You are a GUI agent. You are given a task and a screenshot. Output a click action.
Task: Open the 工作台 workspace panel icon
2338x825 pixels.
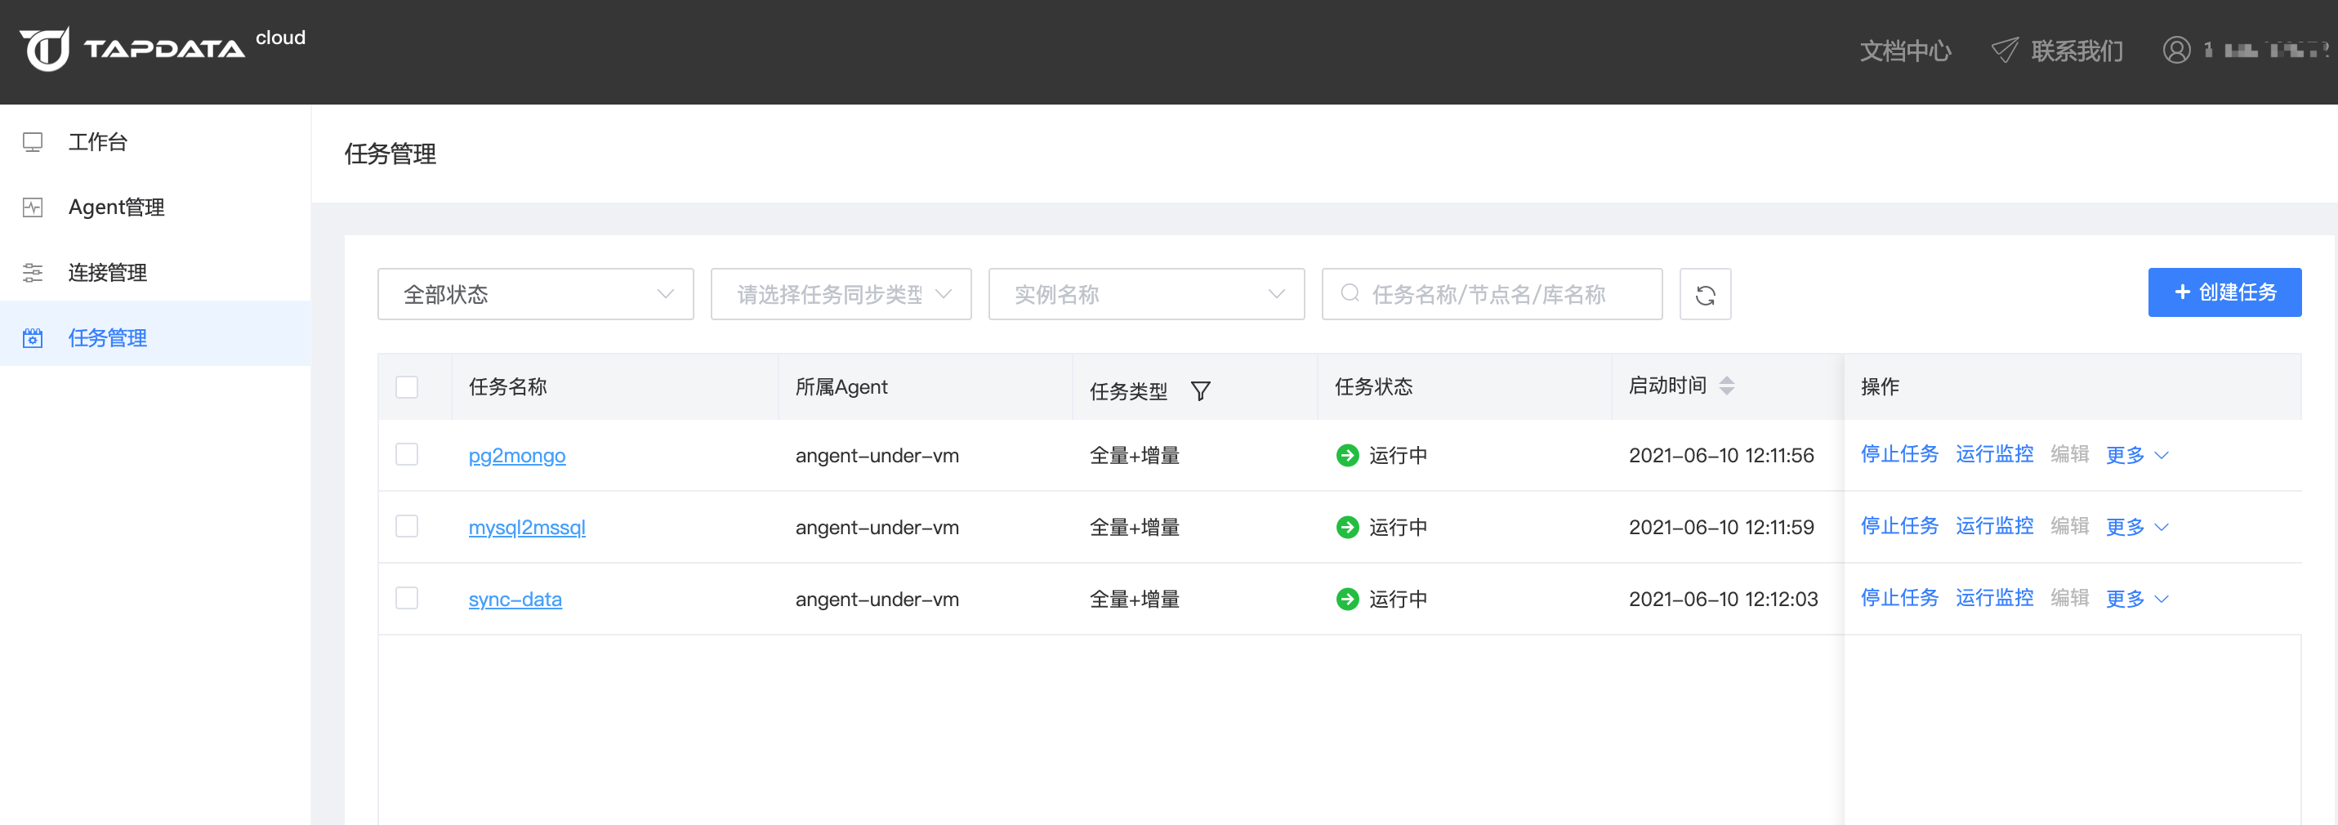click(x=33, y=141)
